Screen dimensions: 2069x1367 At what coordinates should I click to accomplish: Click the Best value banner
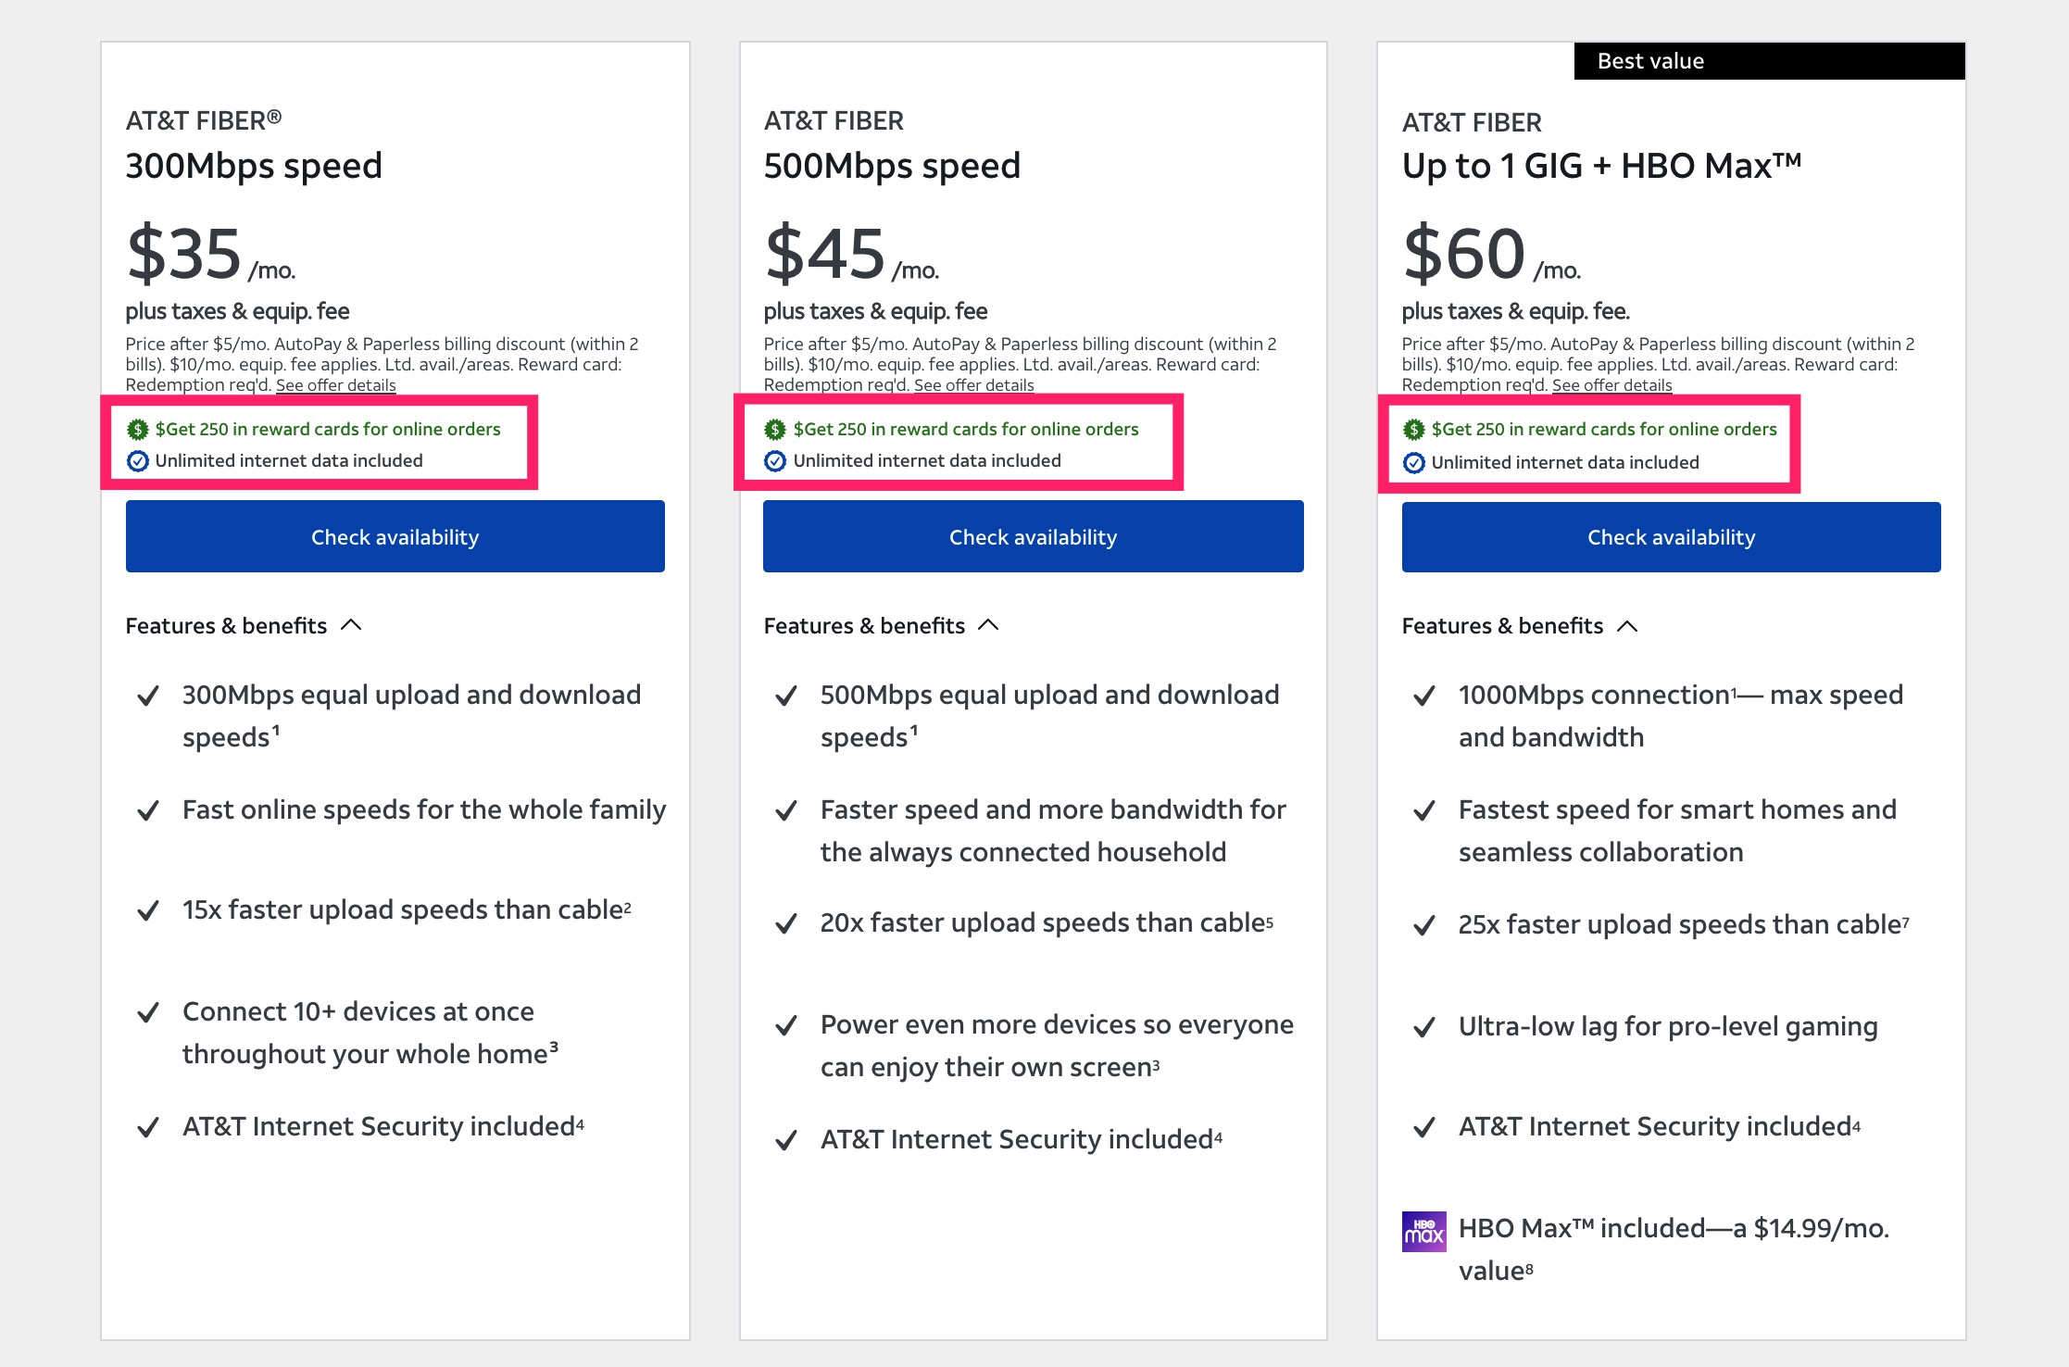(x=1768, y=61)
